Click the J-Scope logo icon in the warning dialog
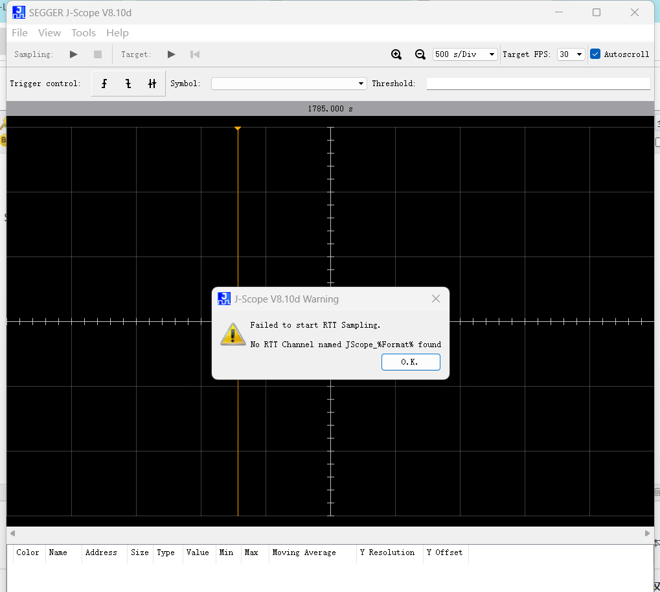 (224, 299)
